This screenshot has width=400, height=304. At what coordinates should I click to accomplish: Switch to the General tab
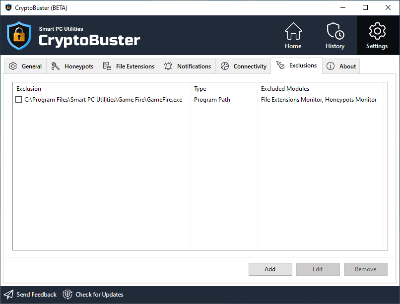pyautogui.click(x=25, y=66)
